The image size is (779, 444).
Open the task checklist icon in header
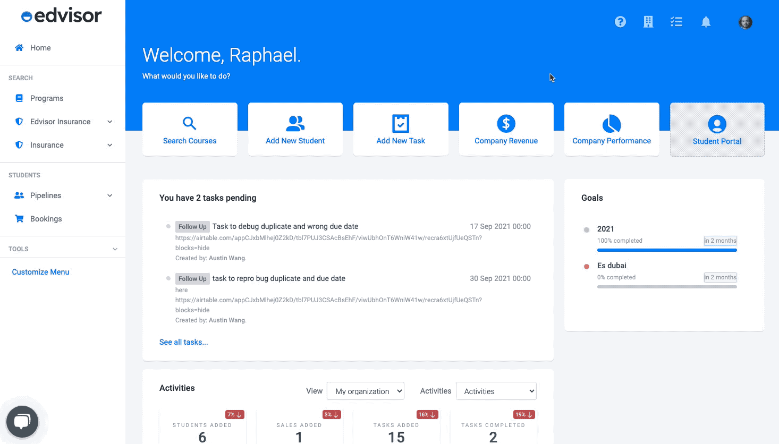[676, 22]
